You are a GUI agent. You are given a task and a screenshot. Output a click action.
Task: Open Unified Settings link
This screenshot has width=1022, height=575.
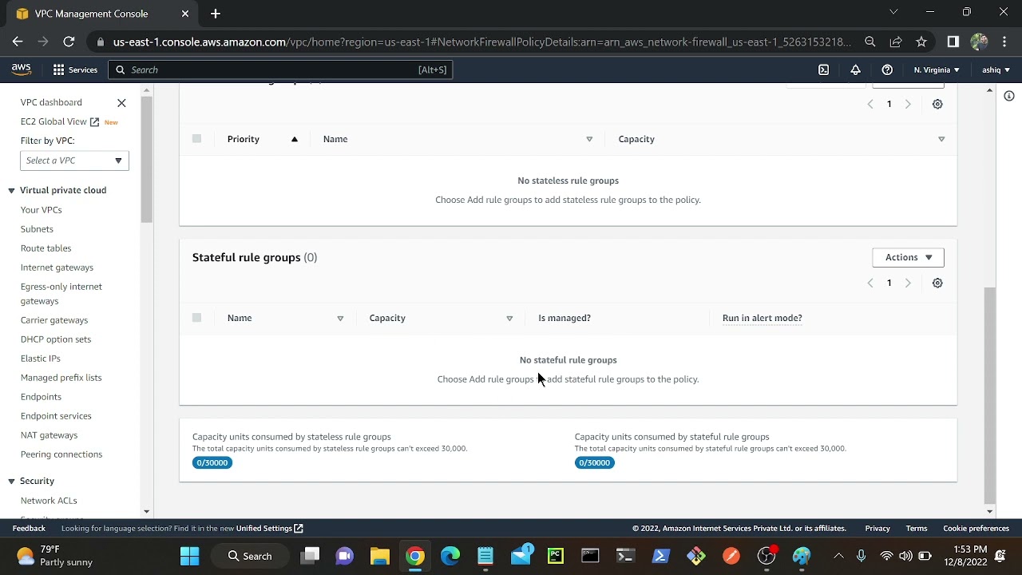pyautogui.click(x=269, y=528)
